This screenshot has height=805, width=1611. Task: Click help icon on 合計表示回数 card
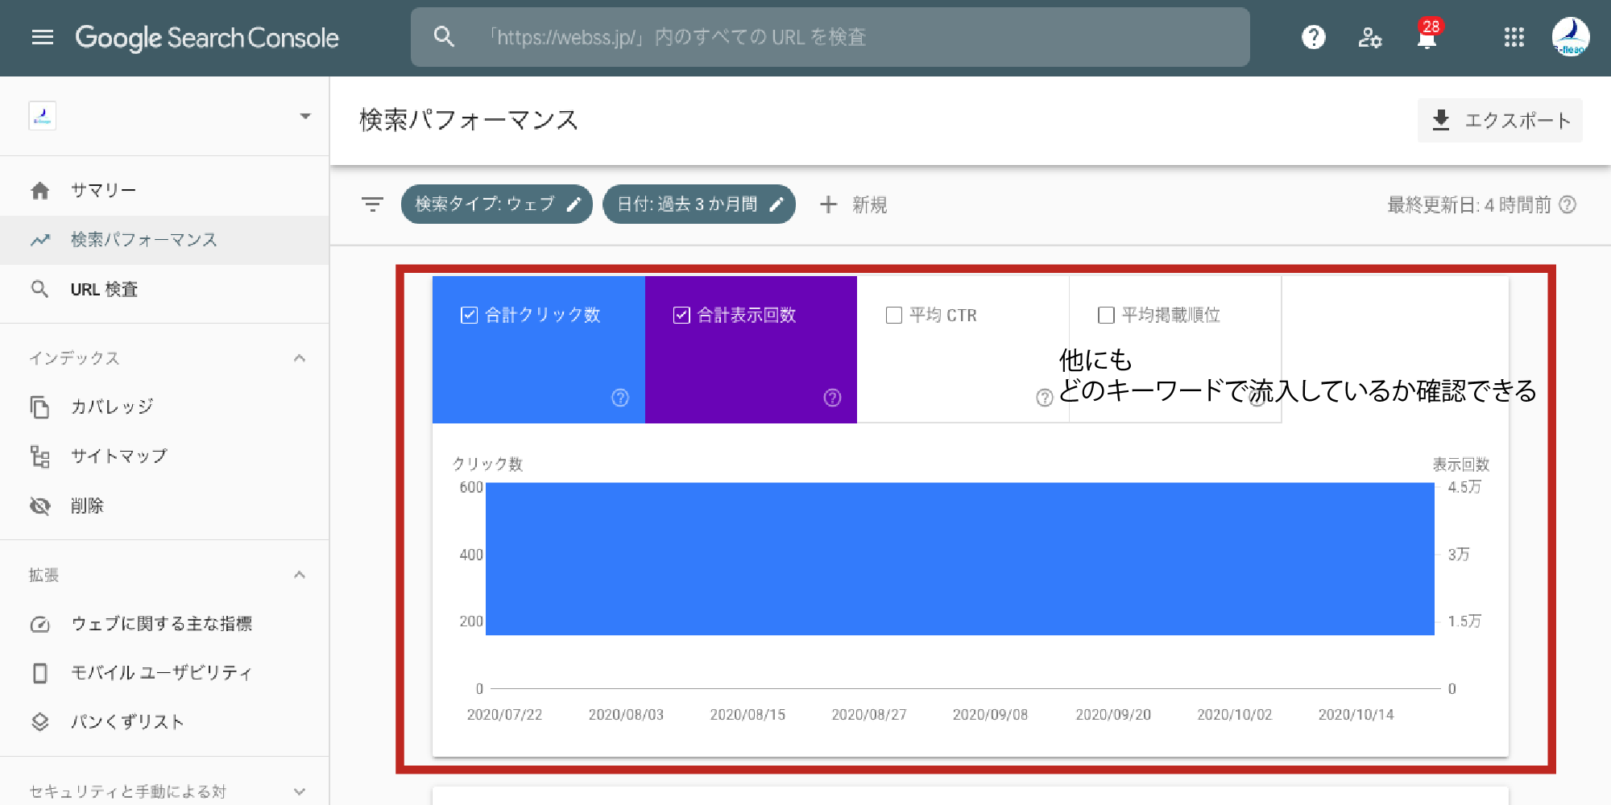coord(833,398)
